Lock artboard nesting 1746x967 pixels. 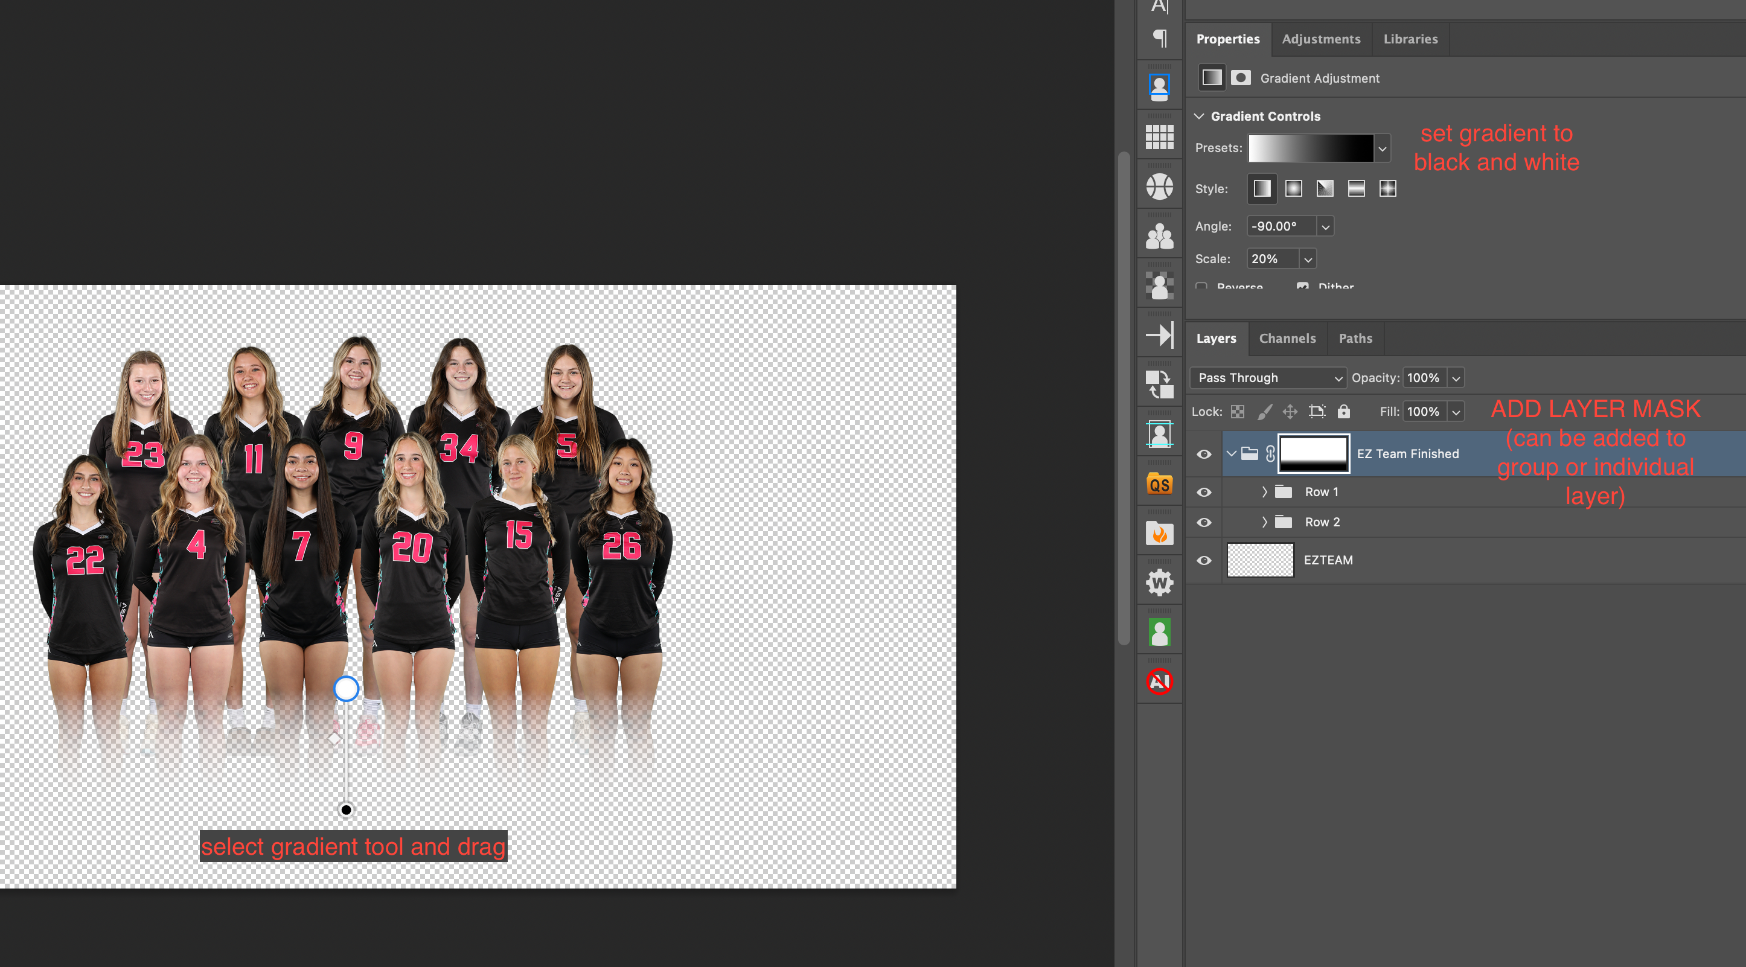(1317, 411)
